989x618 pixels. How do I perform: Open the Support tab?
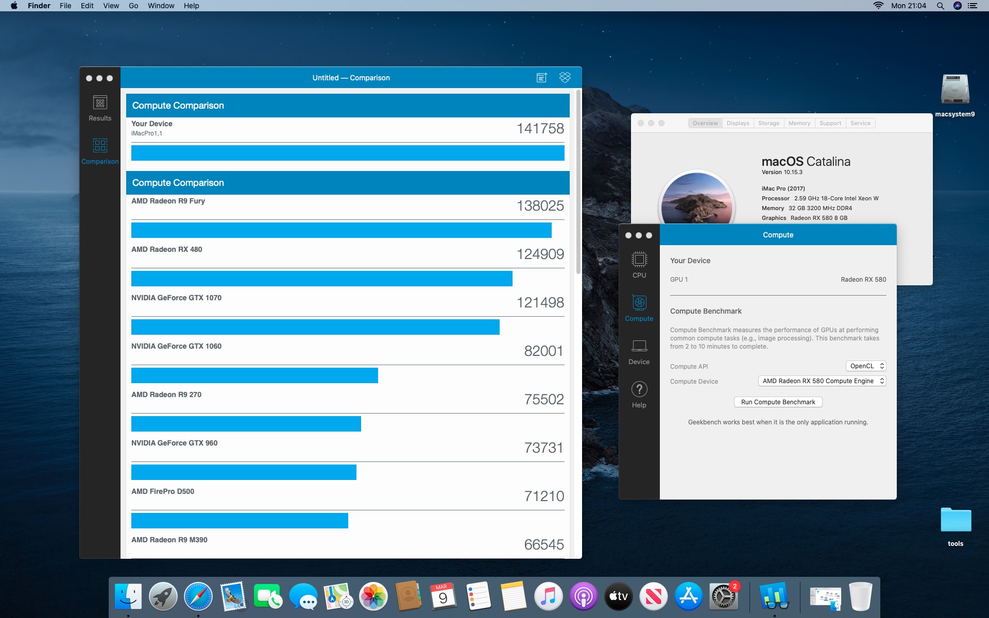pyautogui.click(x=830, y=124)
